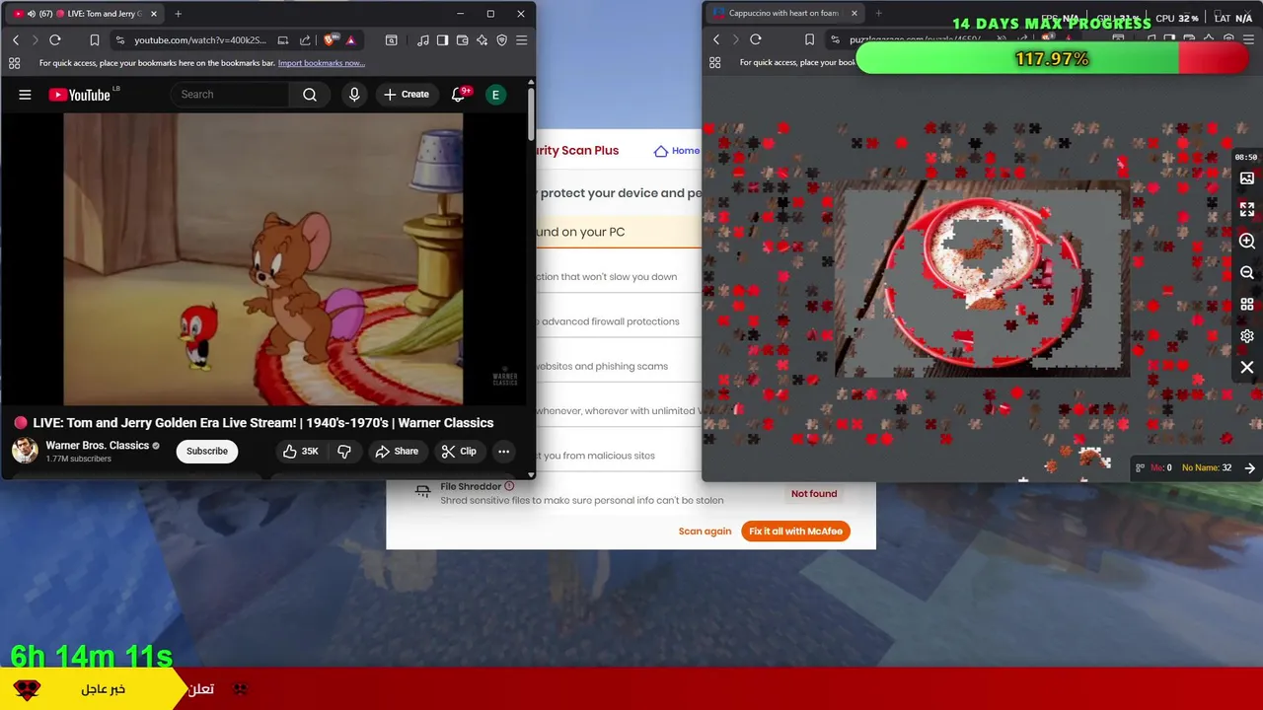Image resolution: width=1263 pixels, height=710 pixels.
Task: Click the File Shredder info icon
Action: 509,486
